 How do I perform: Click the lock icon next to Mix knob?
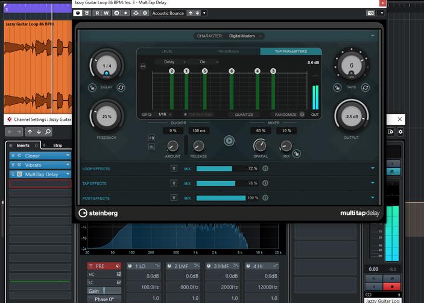tap(297, 154)
